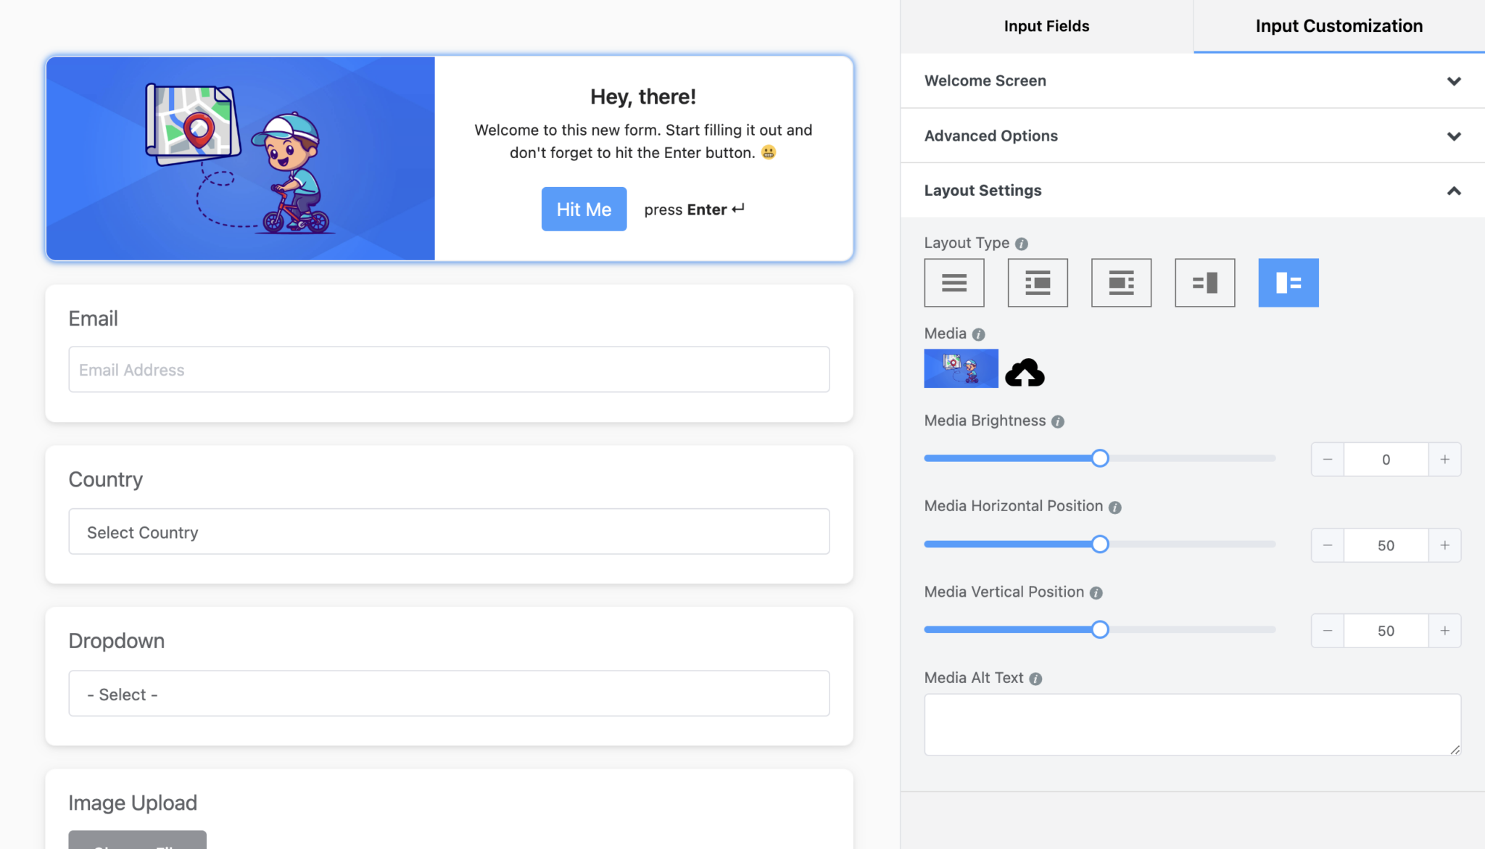Select the media-on-top layout type
The width and height of the screenshot is (1485, 849).
(1038, 282)
